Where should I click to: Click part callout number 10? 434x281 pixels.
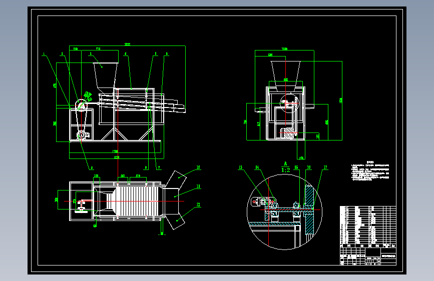pyautogui.click(x=198, y=167)
